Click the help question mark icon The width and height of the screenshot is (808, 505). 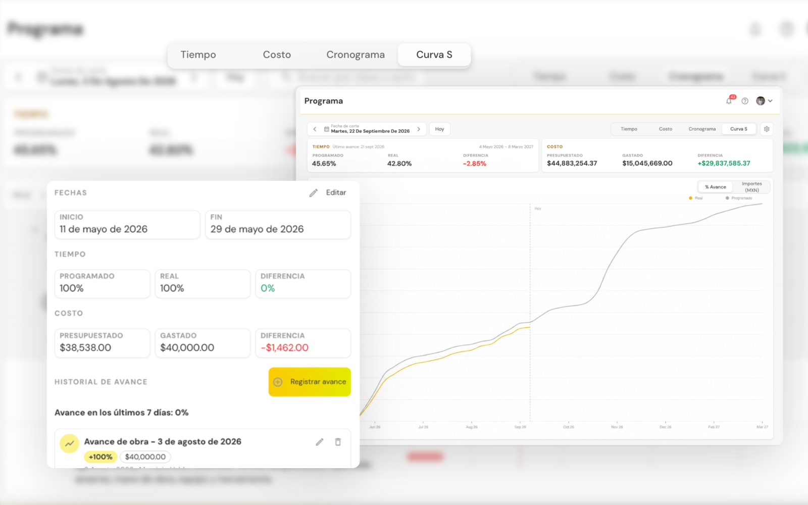745,101
